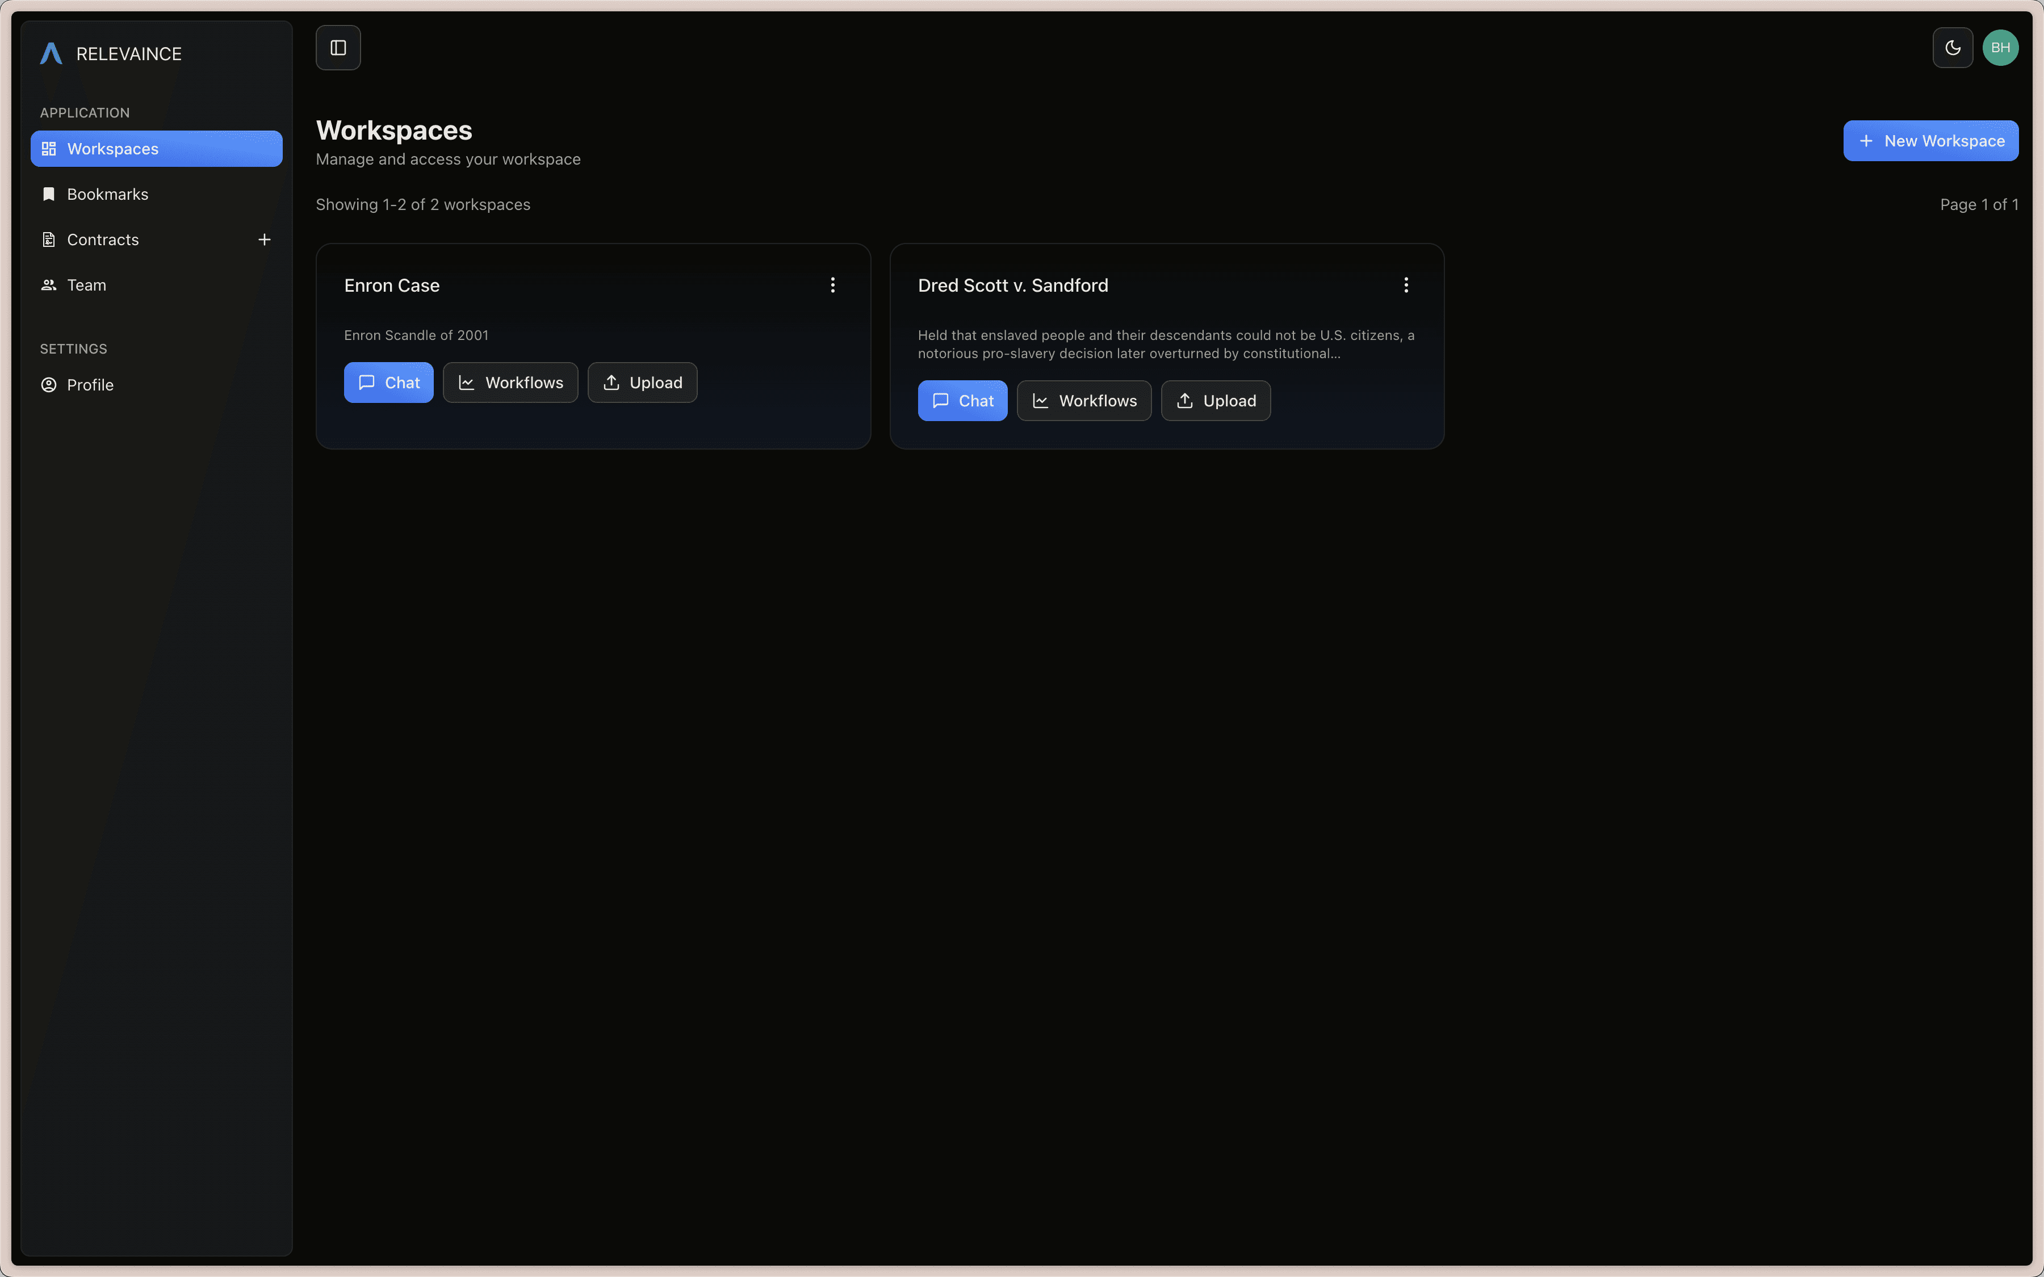Viewport: 2044px width, 1277px height.
Task: Open the Contracts sidebar section
Action: pyautogui.click(x=102, y=240)
